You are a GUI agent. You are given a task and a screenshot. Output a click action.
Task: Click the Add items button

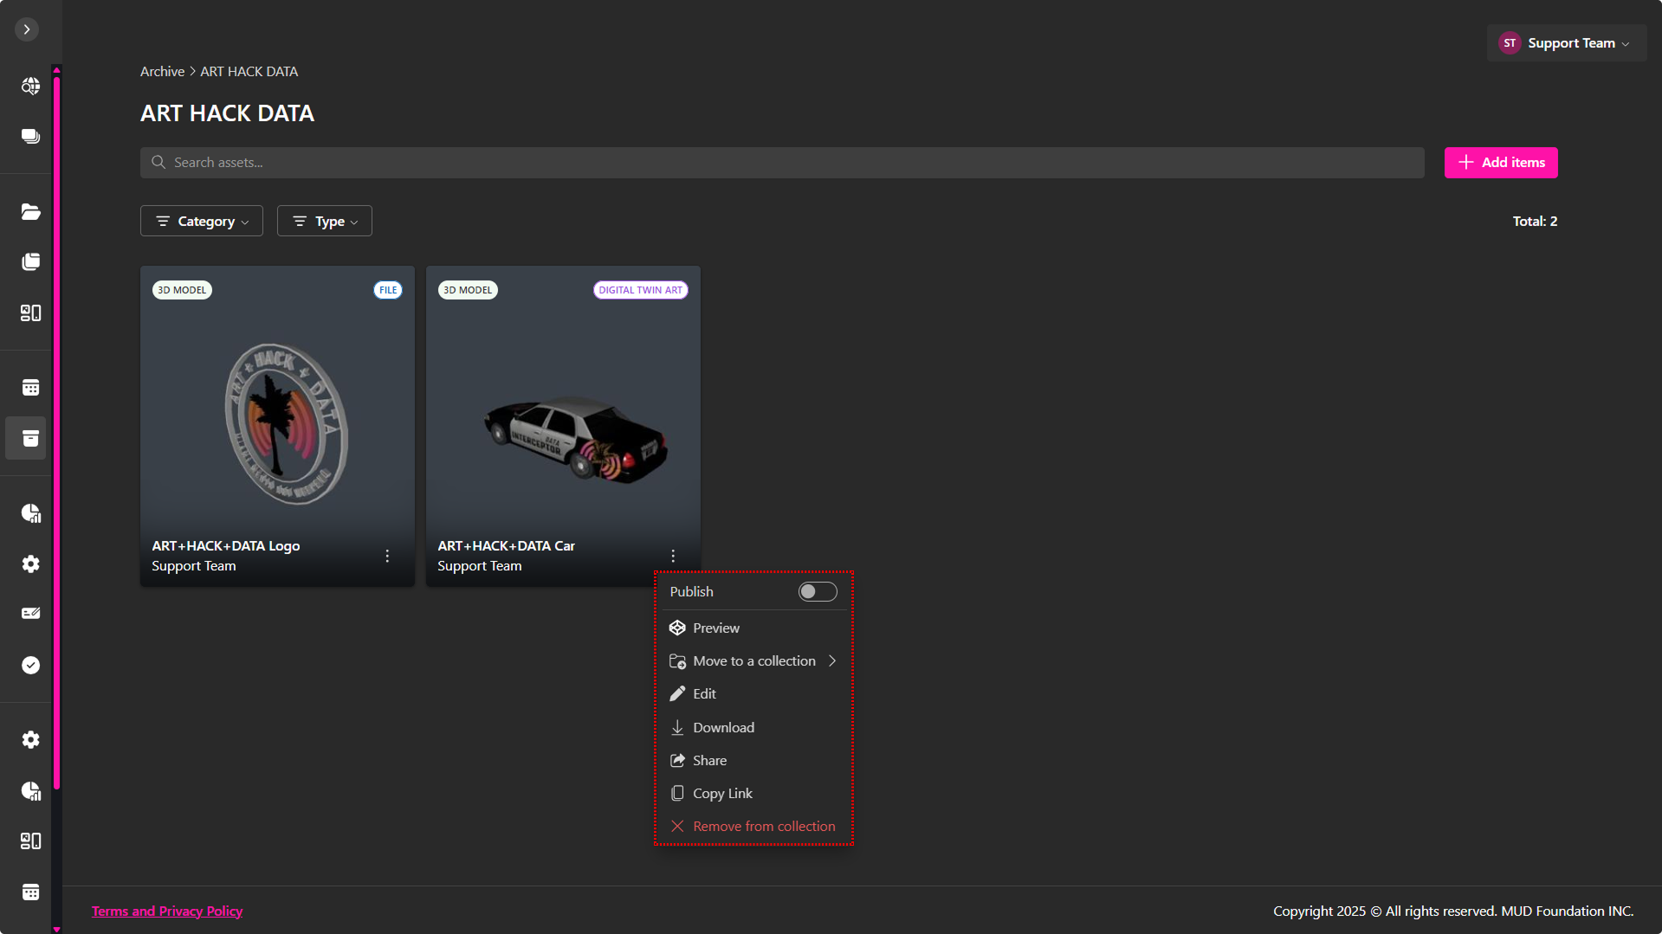pyautogui.click(x=1501, y=163)
